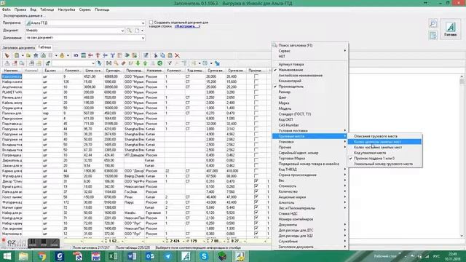
Task: Expand the Стоимость submenu
Action: 310,186
